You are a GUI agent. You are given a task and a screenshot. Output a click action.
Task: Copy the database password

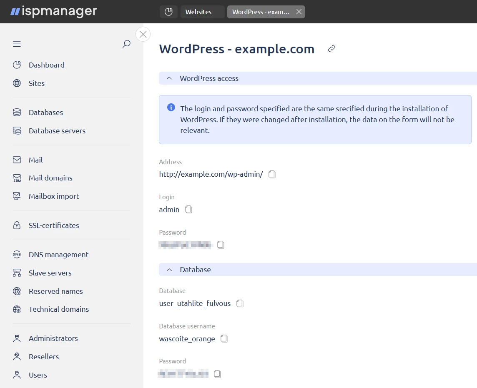[x=217, y=374]
